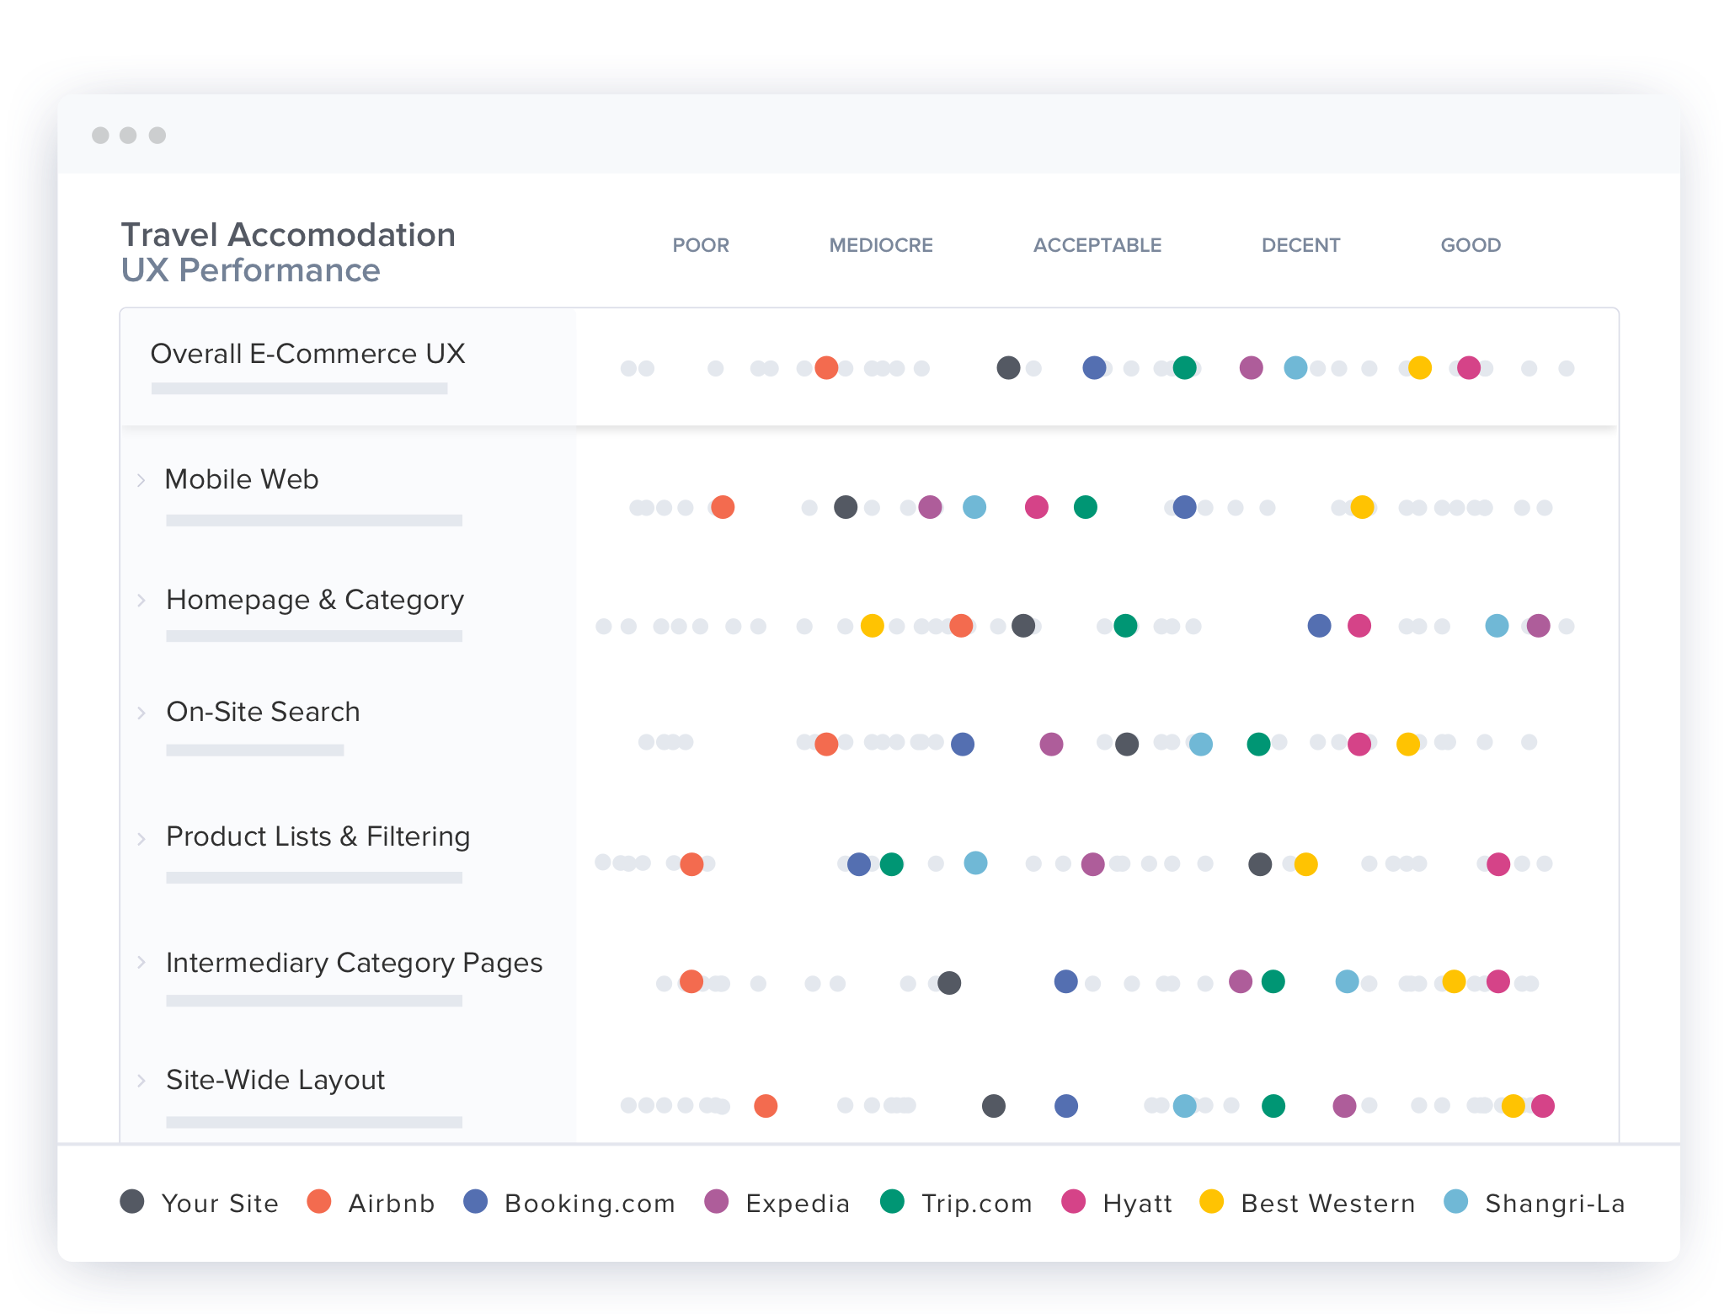Expand Intermediary Category Pages chevron
Viewport: 1735px width, 1314px height.
[141, 963]
